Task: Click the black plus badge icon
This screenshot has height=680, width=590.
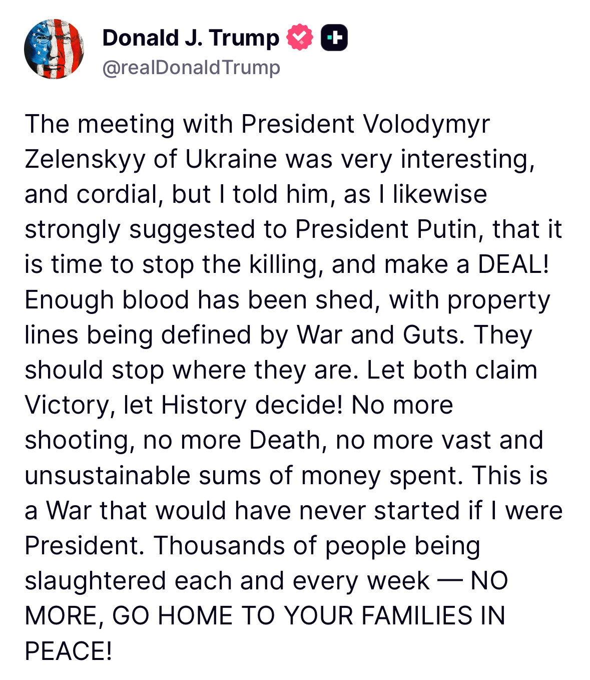Action: coord(334,38)
